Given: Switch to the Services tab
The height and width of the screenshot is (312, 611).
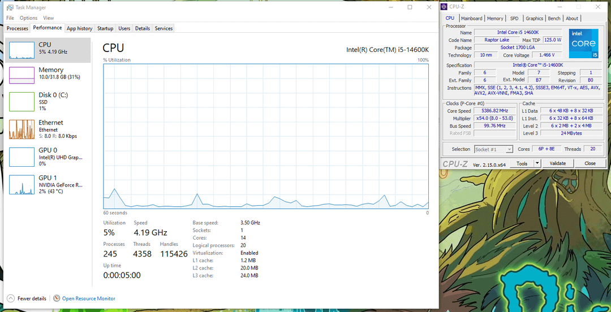Looking at the screenshot, I should (163, 28).
